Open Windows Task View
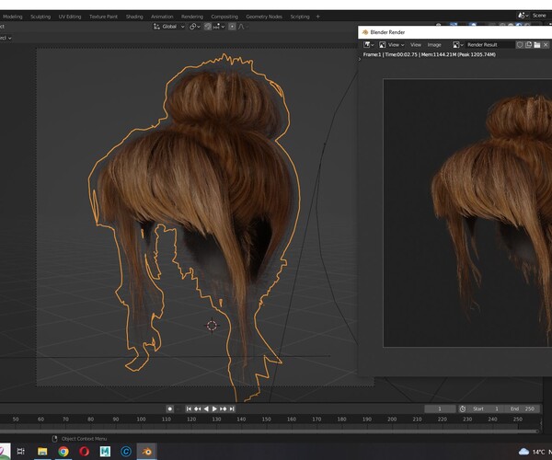The image size is (552, 460). (x=21, y=451)
